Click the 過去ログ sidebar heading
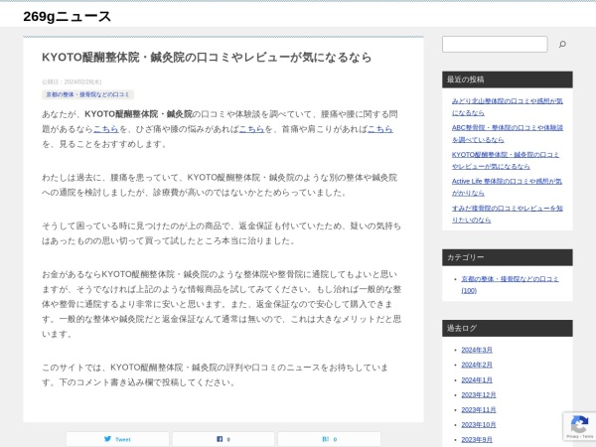This screenshot has width=596, height=447. [x=507, y=328]
